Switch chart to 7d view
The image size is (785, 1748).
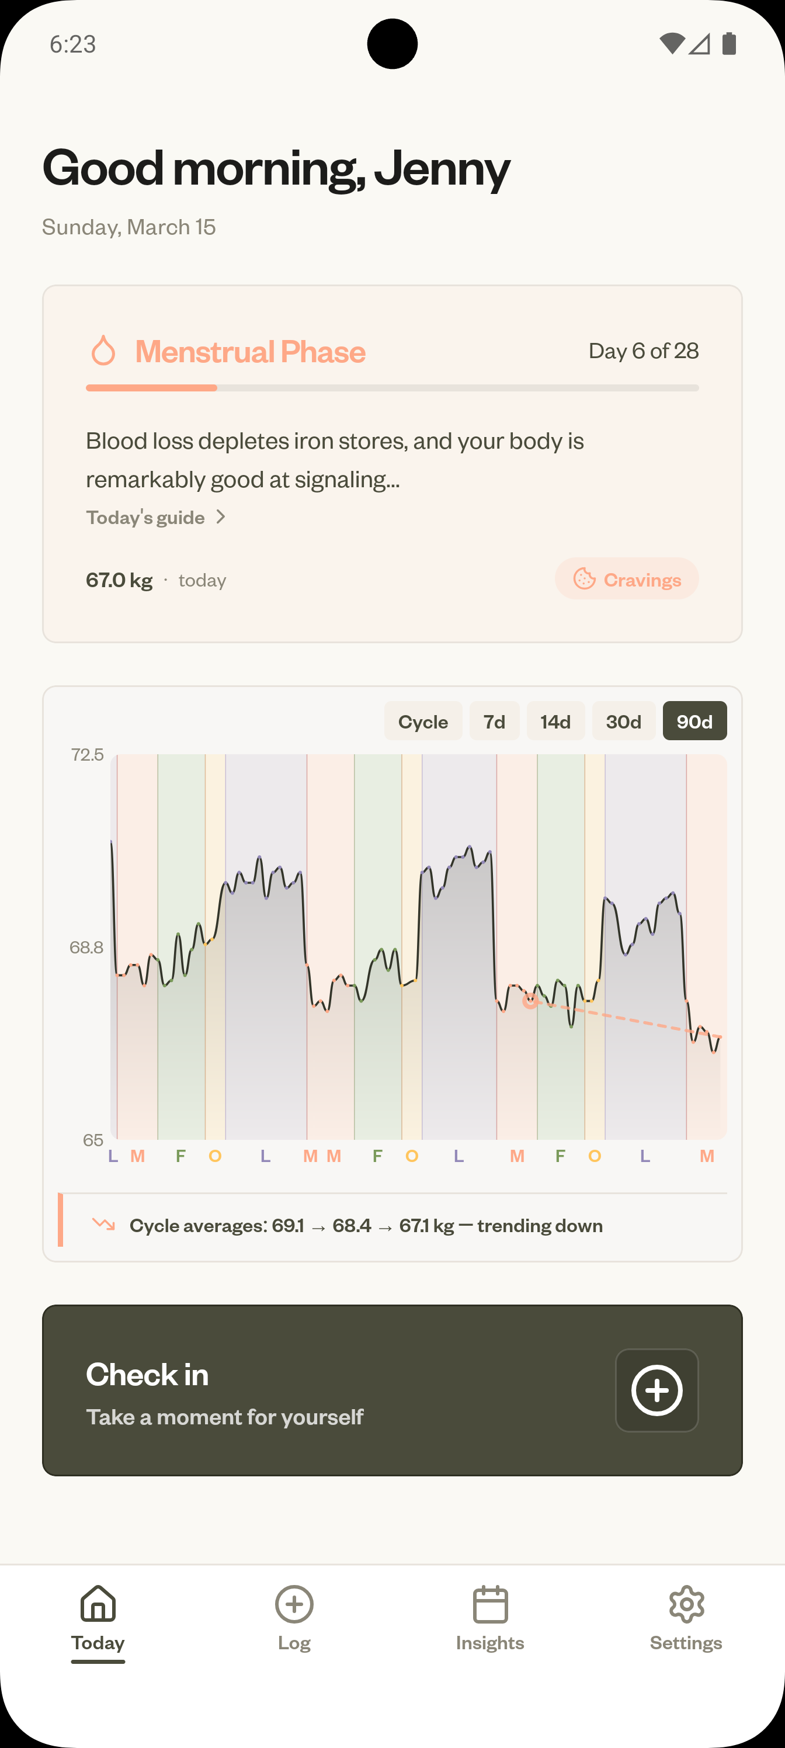coord(495,721)
